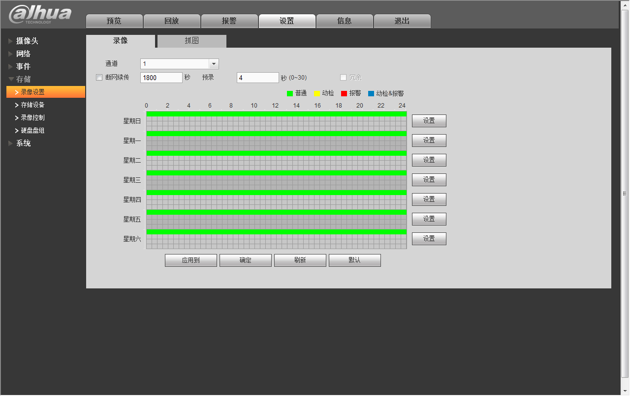Expand the 系统 sidebar section
The width and height of the screenshot is (630, 396).
(23, 143)
